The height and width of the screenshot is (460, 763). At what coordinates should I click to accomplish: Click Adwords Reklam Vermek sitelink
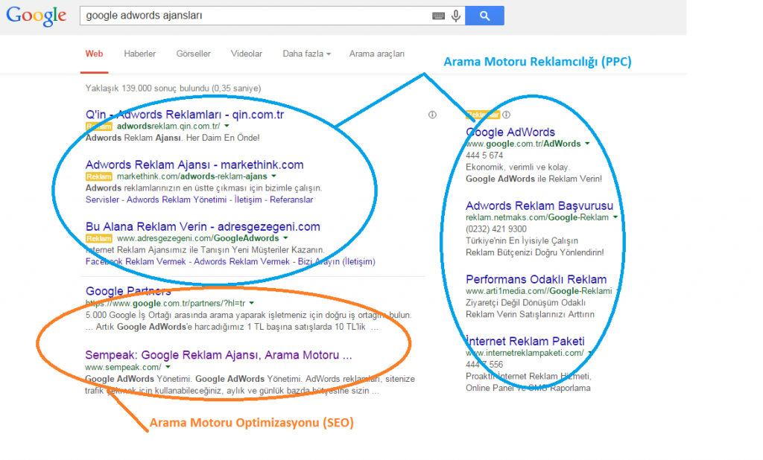(242, 261)
